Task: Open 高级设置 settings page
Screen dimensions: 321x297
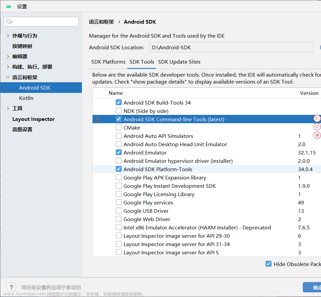Action: pos(22,130)
